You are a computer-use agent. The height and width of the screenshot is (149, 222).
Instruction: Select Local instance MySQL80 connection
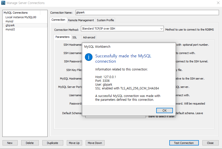21,17
